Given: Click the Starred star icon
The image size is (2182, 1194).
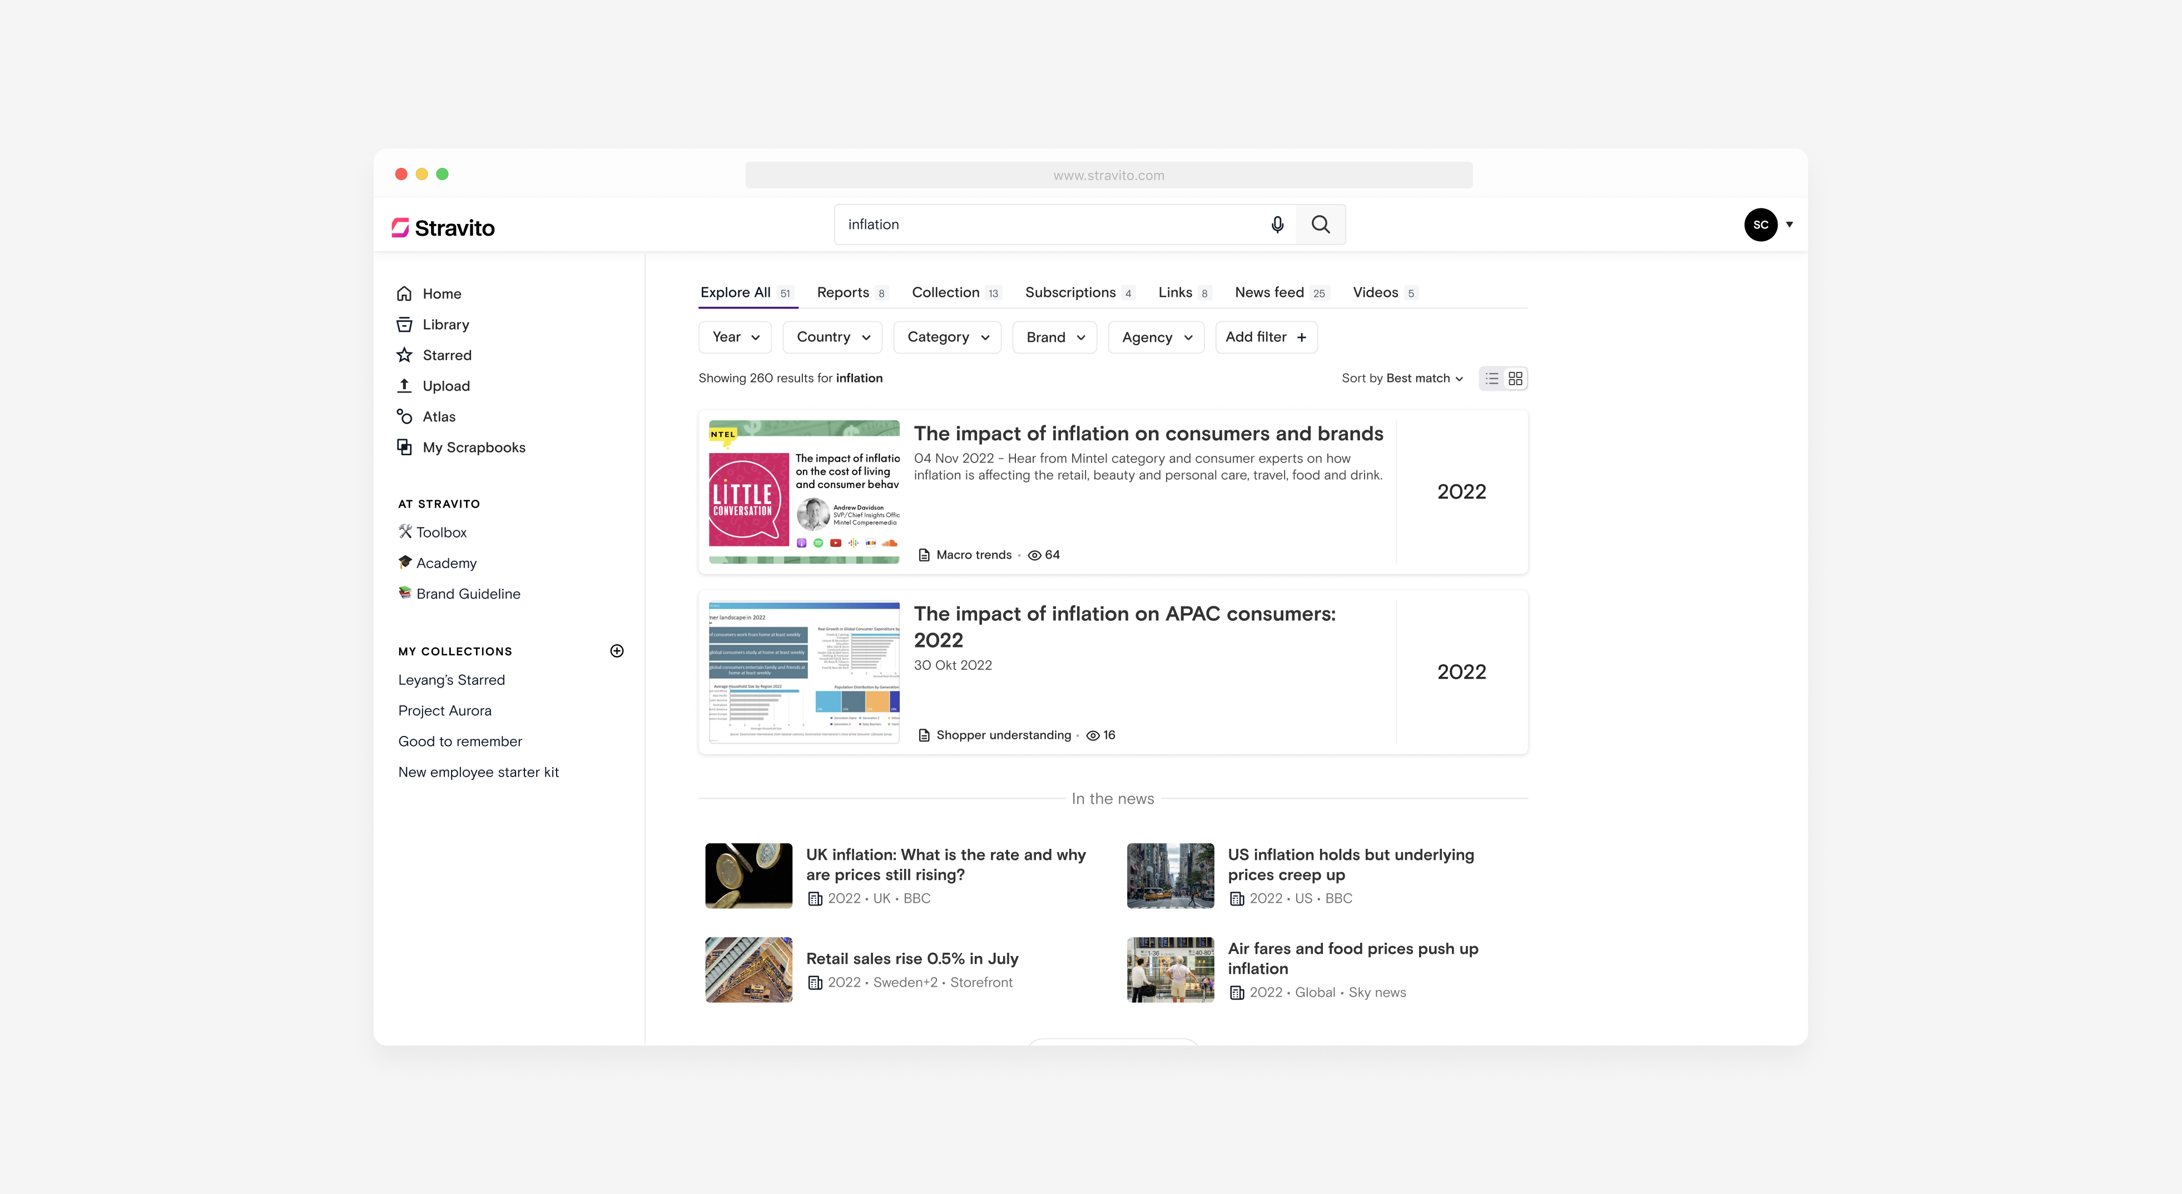Looking at the screenshot, I should tap(404, 355).
